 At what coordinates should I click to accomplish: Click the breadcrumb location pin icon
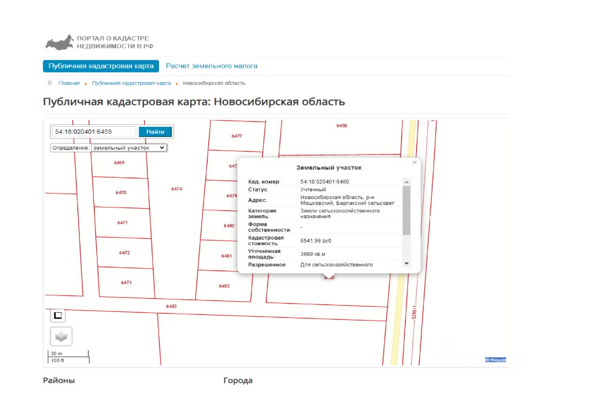50,83
